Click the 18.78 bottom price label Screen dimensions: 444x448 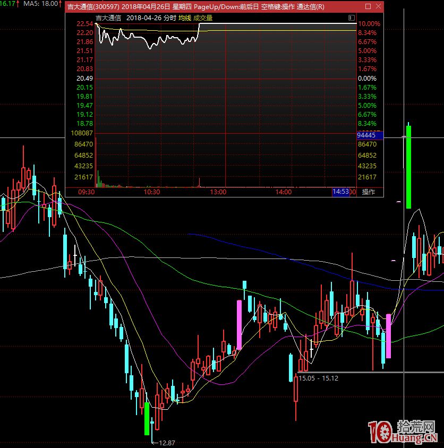[84, 124]
